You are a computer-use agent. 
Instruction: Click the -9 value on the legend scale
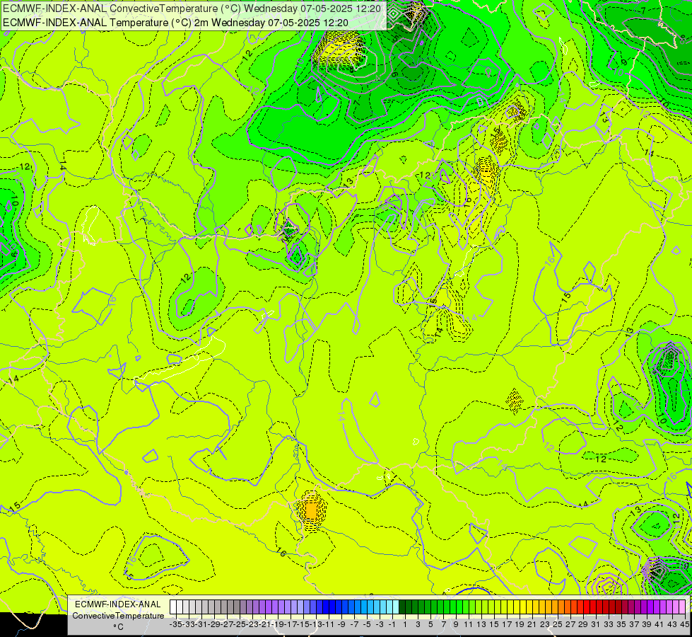[x=341, y=624]
